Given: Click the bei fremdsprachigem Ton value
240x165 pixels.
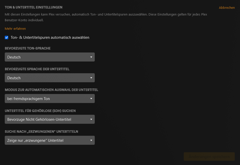Looking at the screenshot, I should tap(28, 98).
